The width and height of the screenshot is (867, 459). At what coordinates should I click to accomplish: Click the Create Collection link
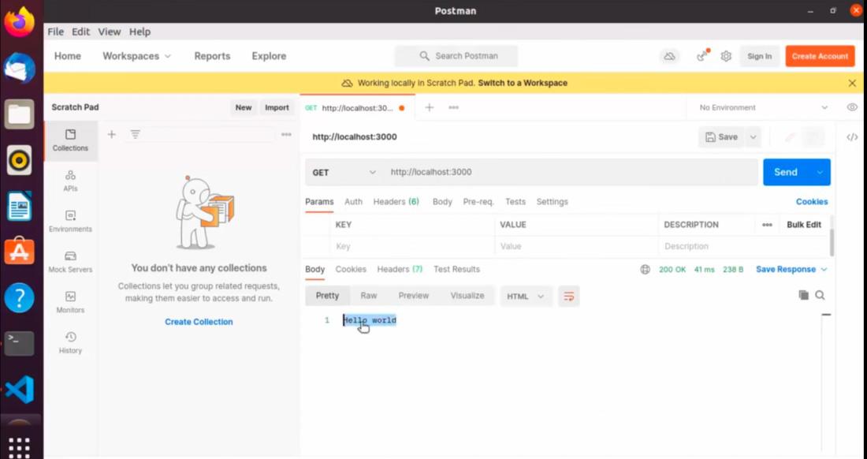coord(199,322)
